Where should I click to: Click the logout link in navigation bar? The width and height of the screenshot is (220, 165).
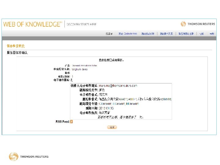click(201, 34)
